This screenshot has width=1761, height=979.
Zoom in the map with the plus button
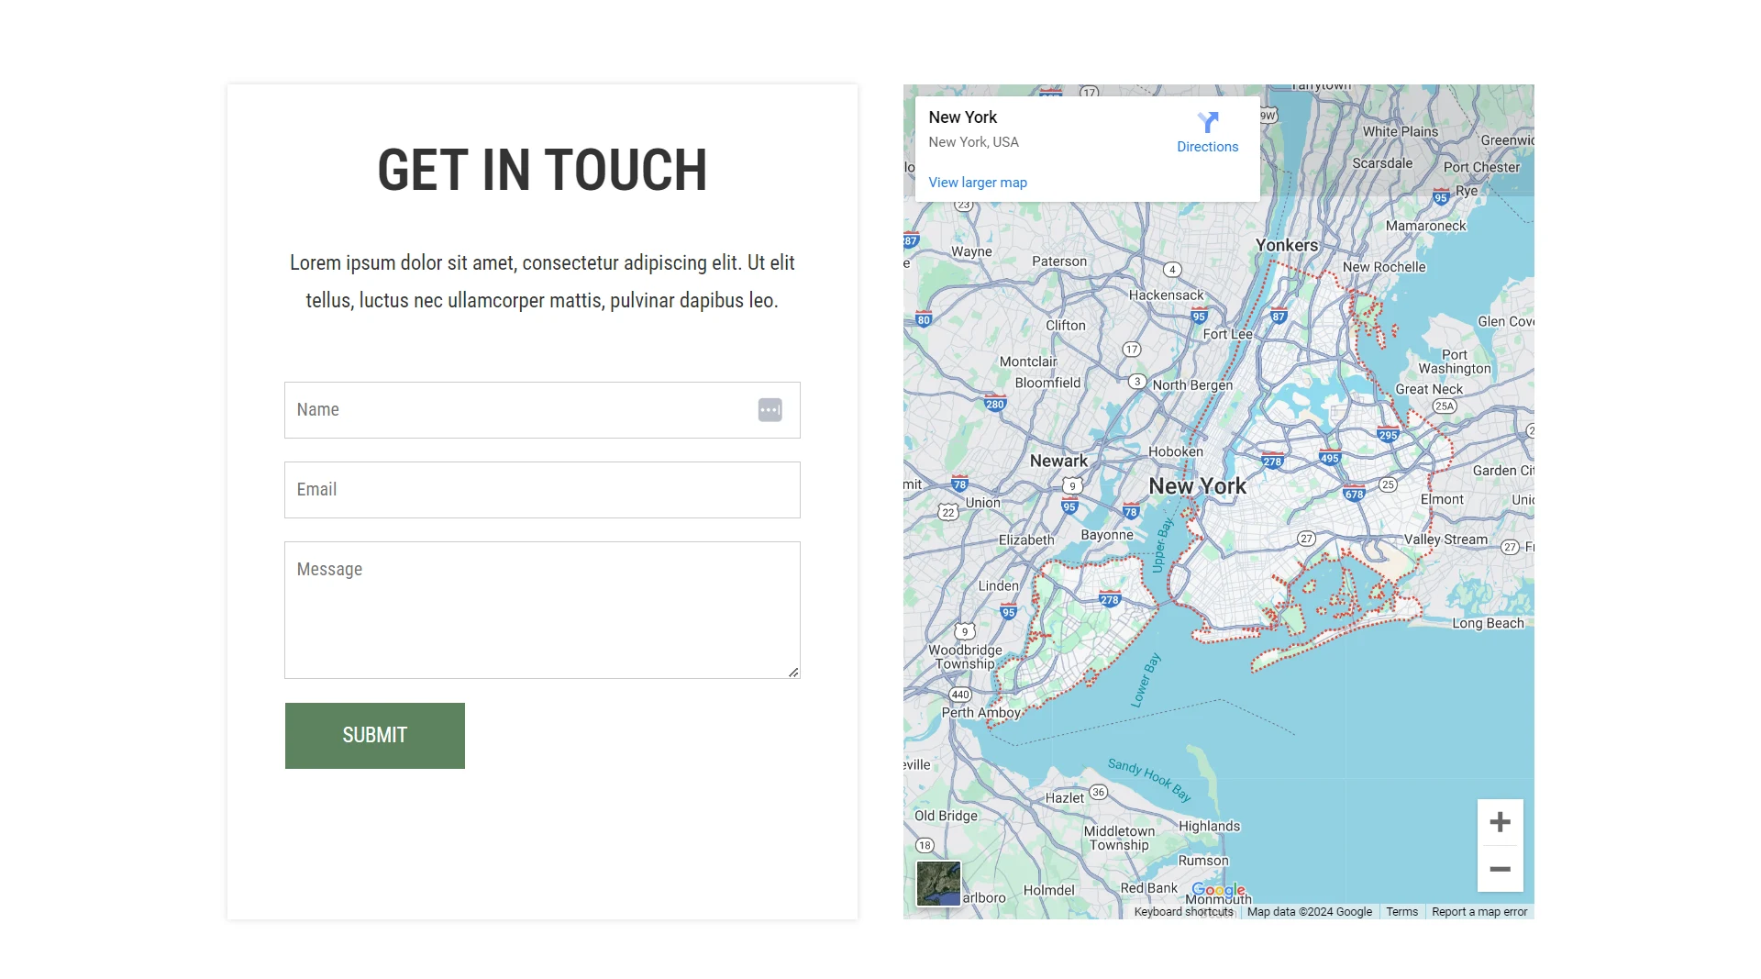[1501, 822]
